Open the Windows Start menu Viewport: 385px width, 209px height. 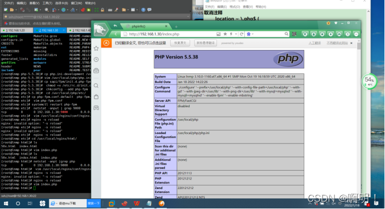click(x=6, y=203)
